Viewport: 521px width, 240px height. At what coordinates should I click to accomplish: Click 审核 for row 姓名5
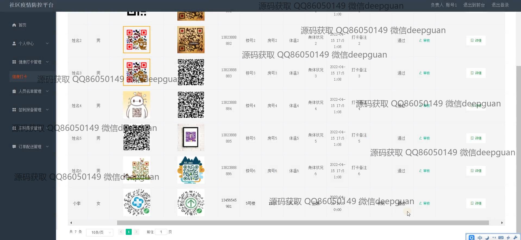pyautogui.click(x=424, y=138)
